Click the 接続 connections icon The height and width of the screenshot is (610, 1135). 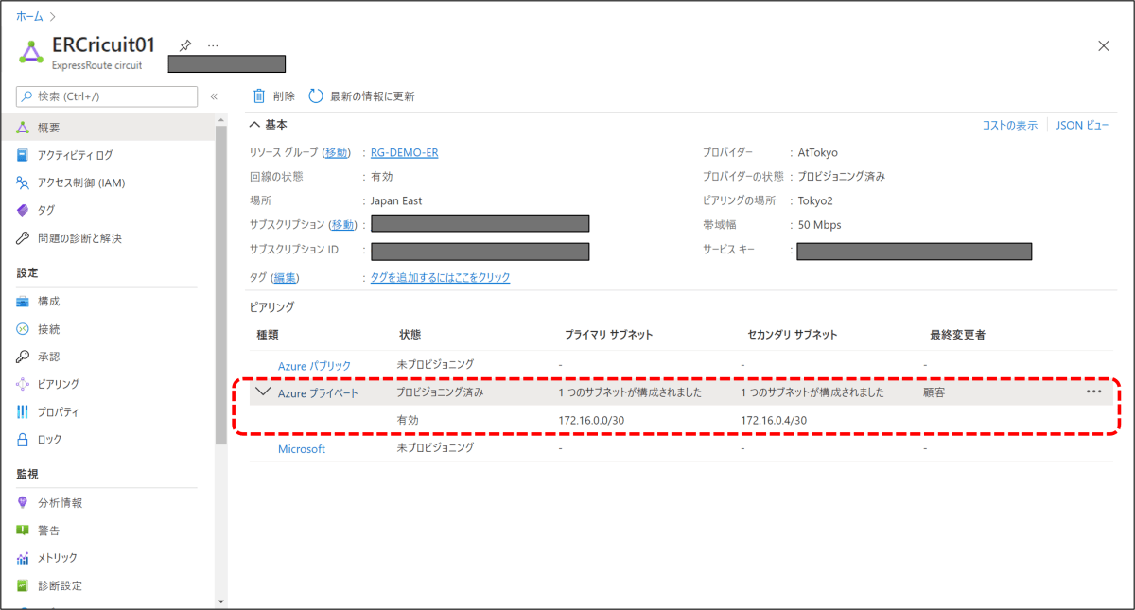[x=24, y=329]
